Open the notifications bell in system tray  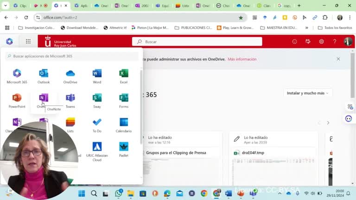(348, 194)
